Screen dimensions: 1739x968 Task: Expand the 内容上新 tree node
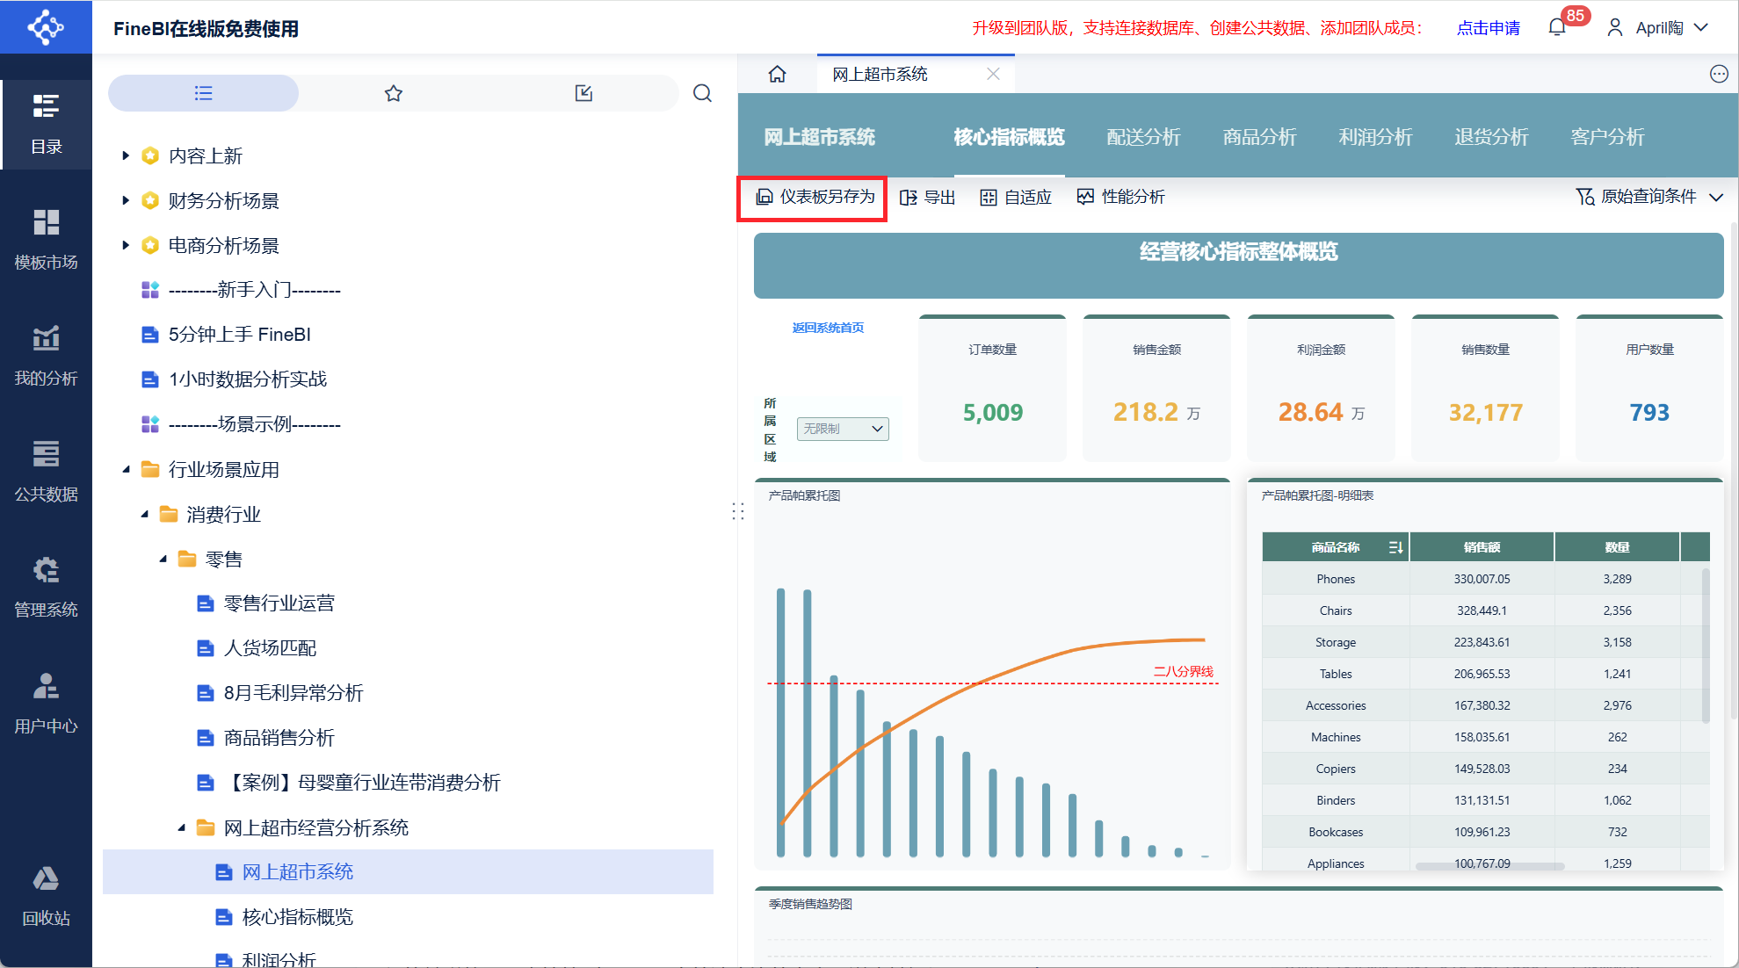[126, 155]
